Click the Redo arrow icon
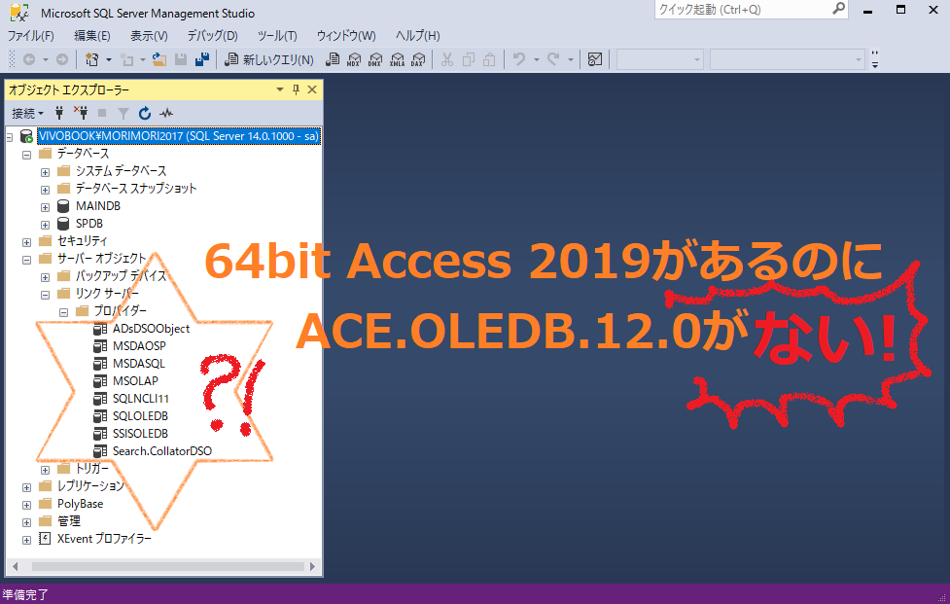 [x=553, y=59]
